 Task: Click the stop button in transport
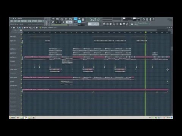60,22
